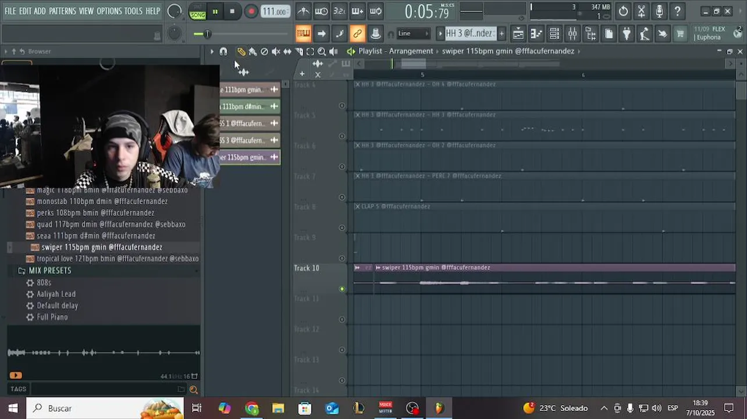Click previous pattern arrow beside HH 3
Image resolution: width=747 pixels, height=419 pixels.
tap(440, 34)
